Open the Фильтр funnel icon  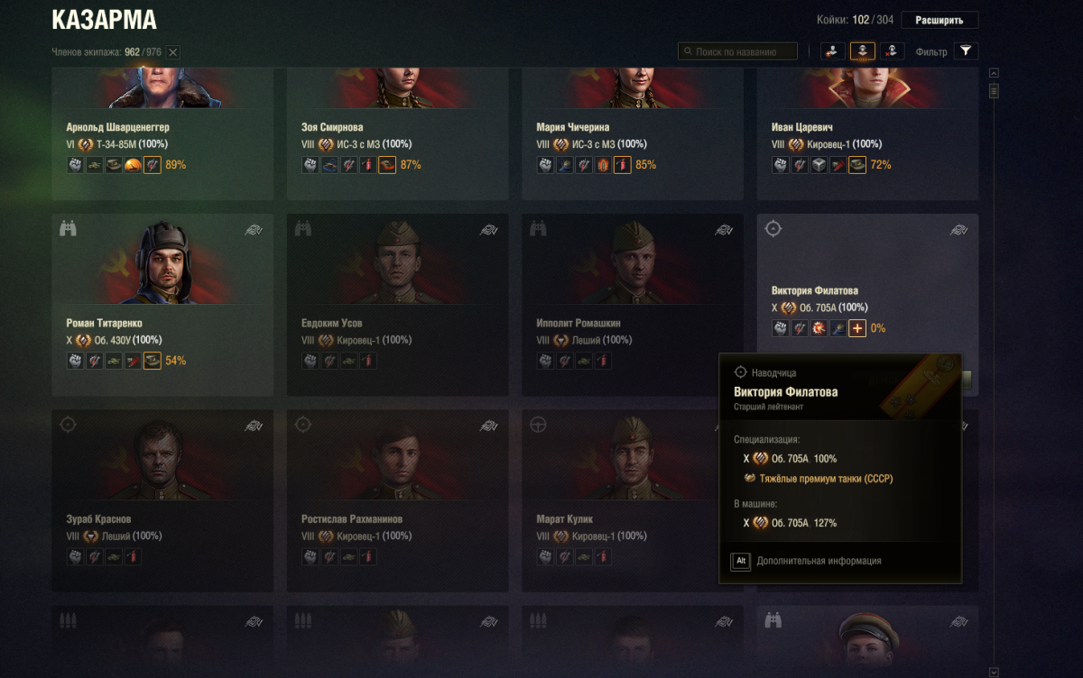pyautogui.click(x=967, y=51)
